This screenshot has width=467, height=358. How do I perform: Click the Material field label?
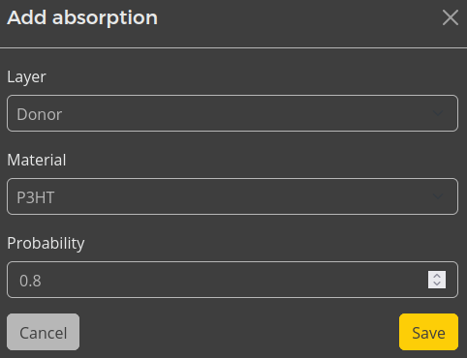tap(37, 160)
